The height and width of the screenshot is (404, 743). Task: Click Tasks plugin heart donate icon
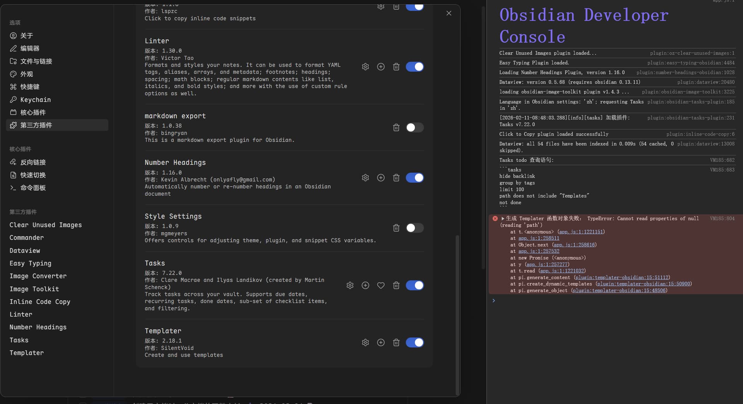coord(381,286)
